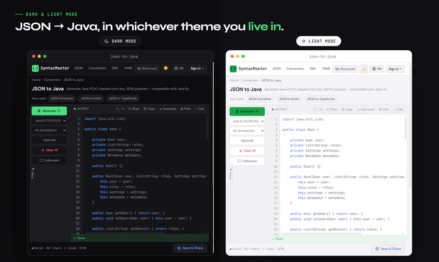Click Clear All in light window

coord(247,151)
